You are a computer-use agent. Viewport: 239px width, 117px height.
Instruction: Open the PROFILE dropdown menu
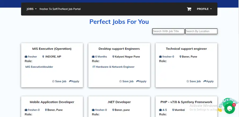pyautogui.click(x=204, y=9)
